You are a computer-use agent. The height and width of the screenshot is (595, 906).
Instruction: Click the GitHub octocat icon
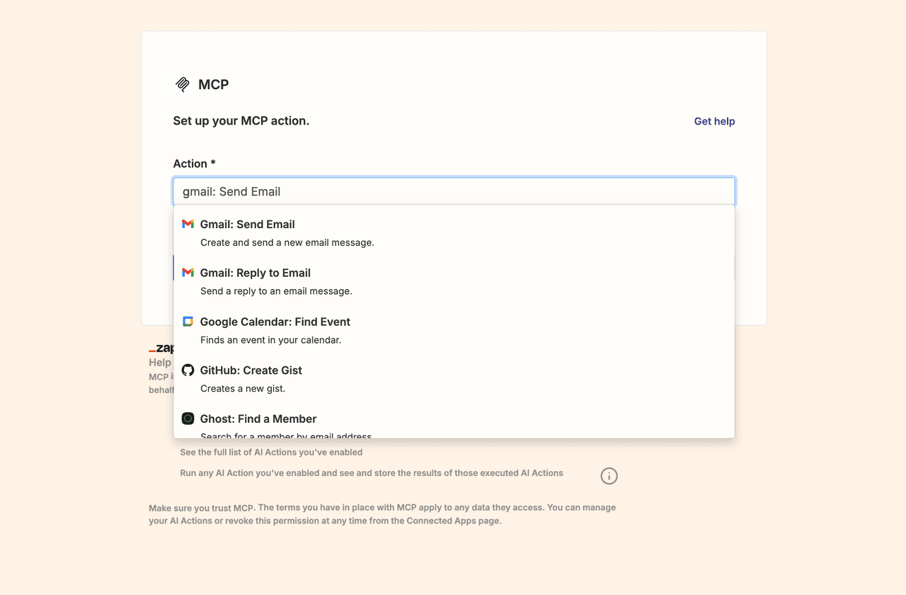click(x=188, y=370)
